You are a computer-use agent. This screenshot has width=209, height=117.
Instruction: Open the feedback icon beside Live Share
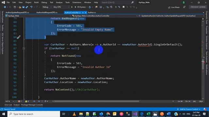(184, 7)
